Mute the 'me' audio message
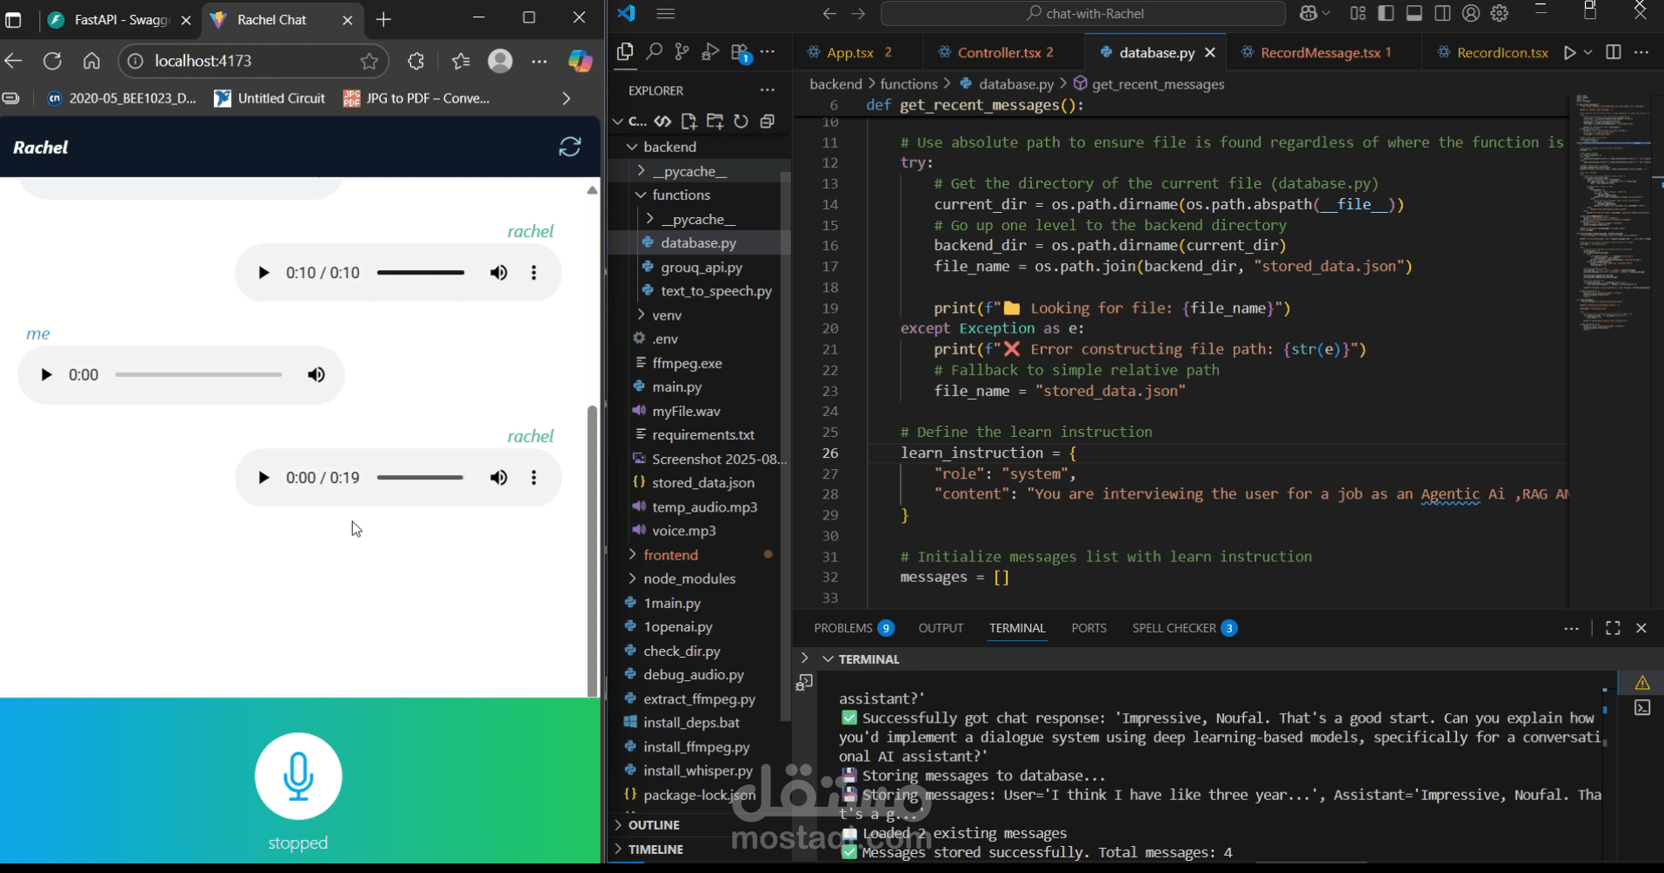Screen dimensions: 1664x873 coord(316,374)
